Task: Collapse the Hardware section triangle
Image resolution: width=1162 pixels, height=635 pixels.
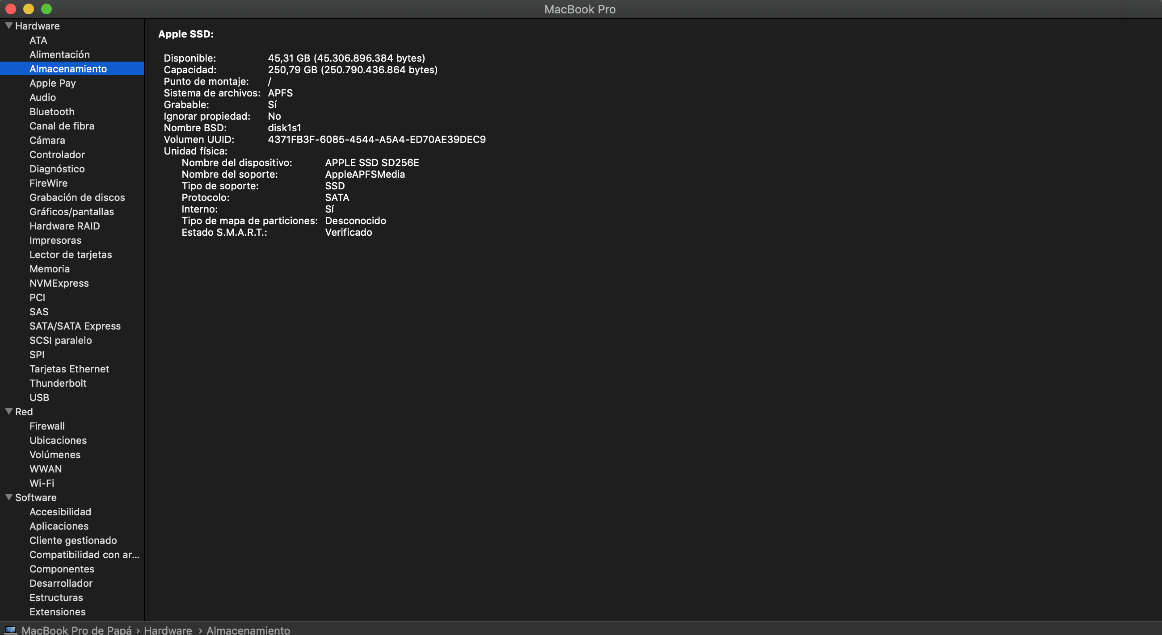Action: pyautogui.click(x=8, y=26)
